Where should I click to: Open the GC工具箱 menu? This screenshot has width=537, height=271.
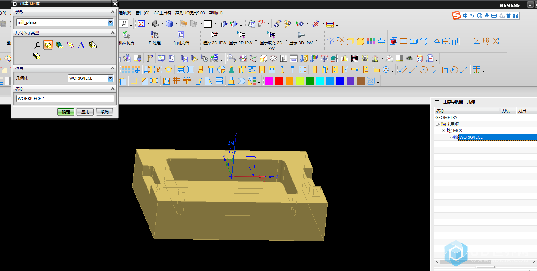(162, 13)
